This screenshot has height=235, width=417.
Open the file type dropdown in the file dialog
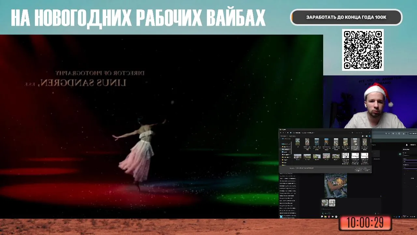363,168
